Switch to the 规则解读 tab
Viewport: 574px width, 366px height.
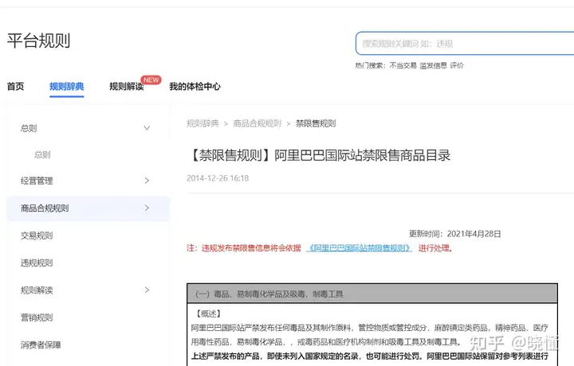126,87
